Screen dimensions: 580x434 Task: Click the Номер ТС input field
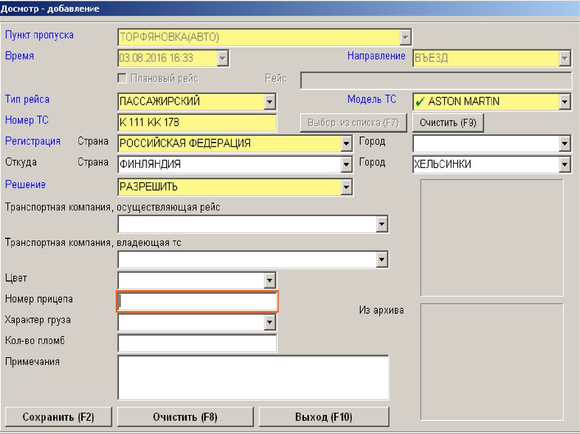(197, 123)
